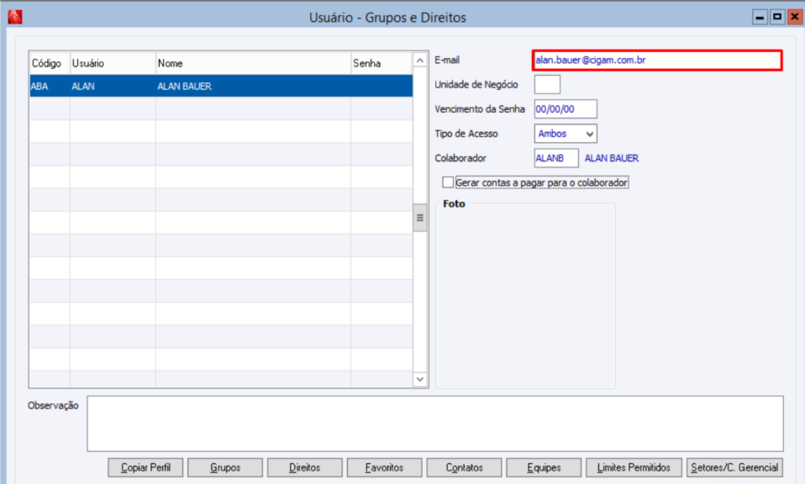This screenshot has height=484, width=805.
Task: Open the Grupos button
Action: pos(225,467)
